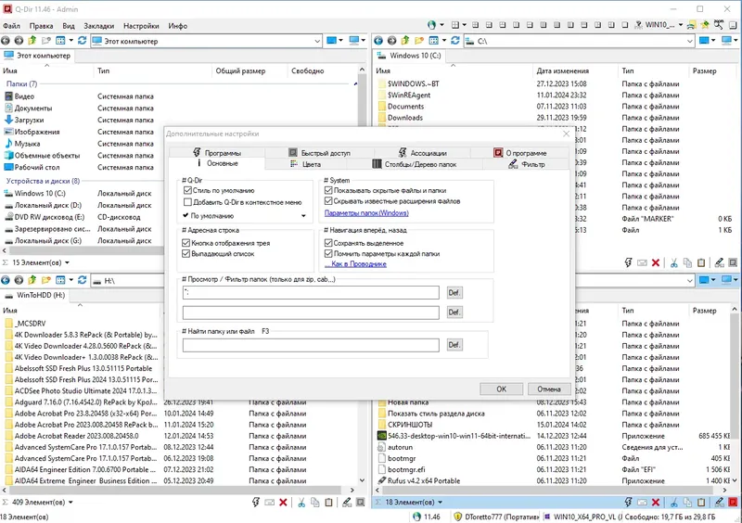Click Def next to the Найти папку field
Viewport: 742px width, 523px height.
point(454,345)
